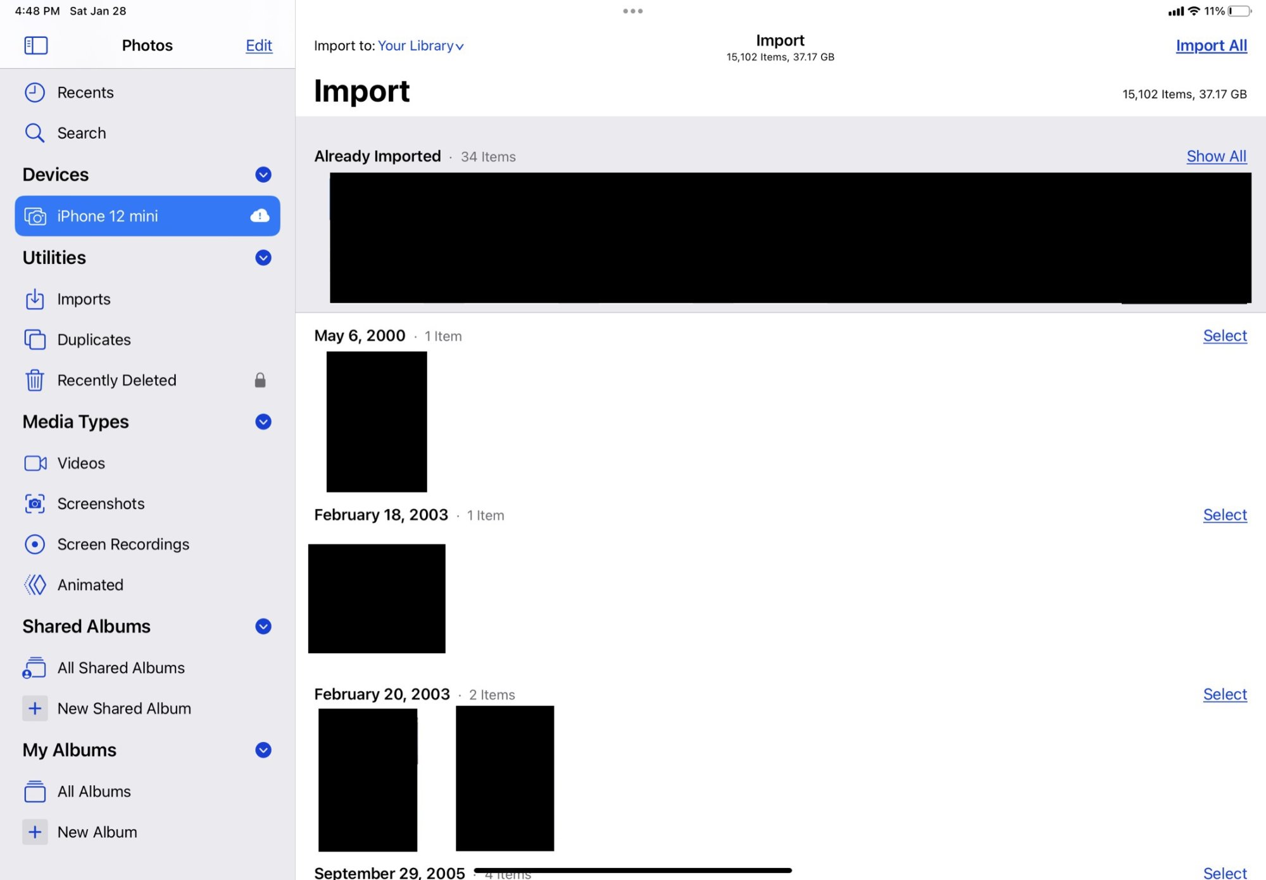Open the Import to Your Library dropdown
The image size is (1266, 880).
coord(421,46)
